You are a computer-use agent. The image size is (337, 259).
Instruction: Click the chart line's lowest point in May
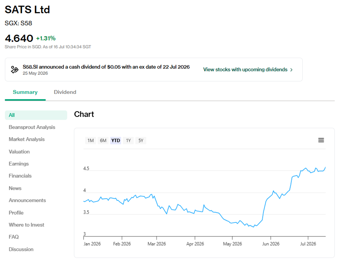pos(253,227)
